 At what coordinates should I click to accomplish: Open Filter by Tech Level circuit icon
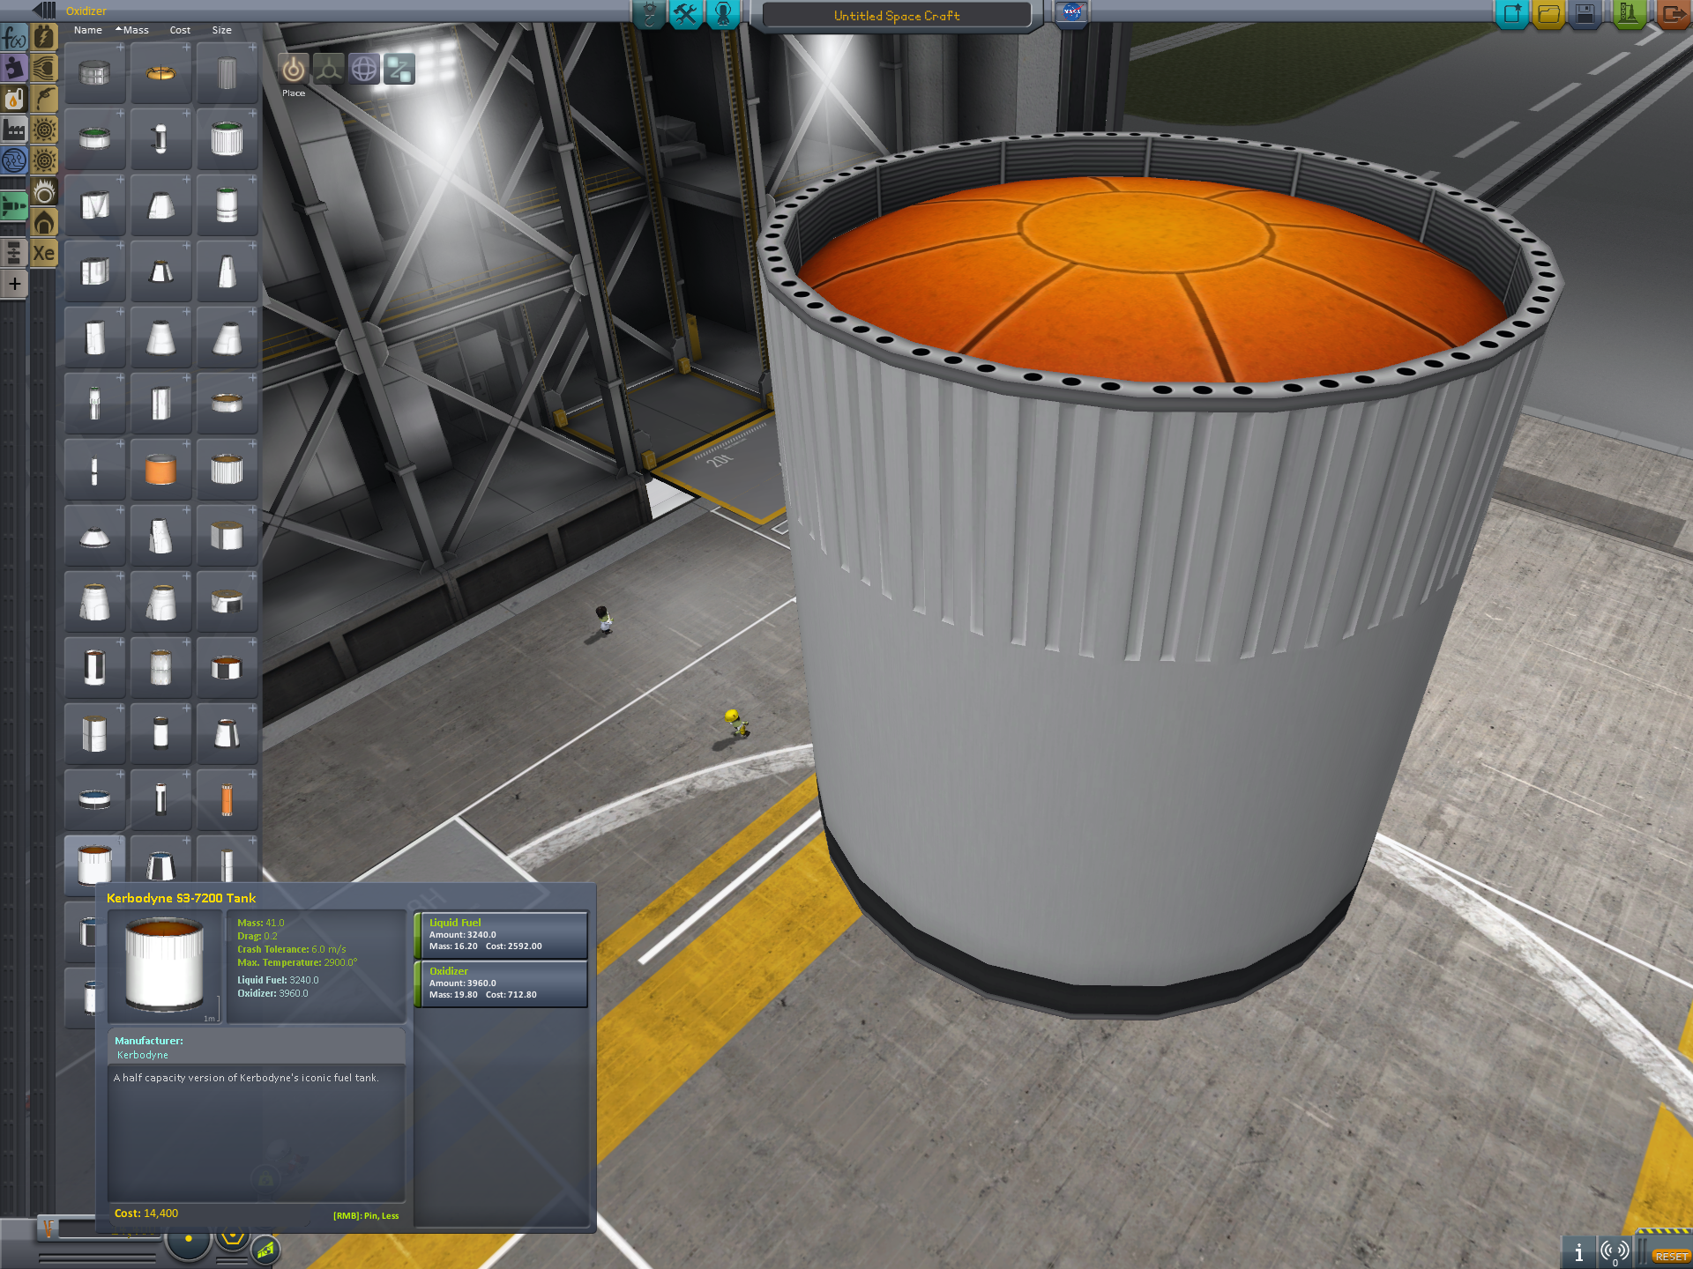pos(14,160)
